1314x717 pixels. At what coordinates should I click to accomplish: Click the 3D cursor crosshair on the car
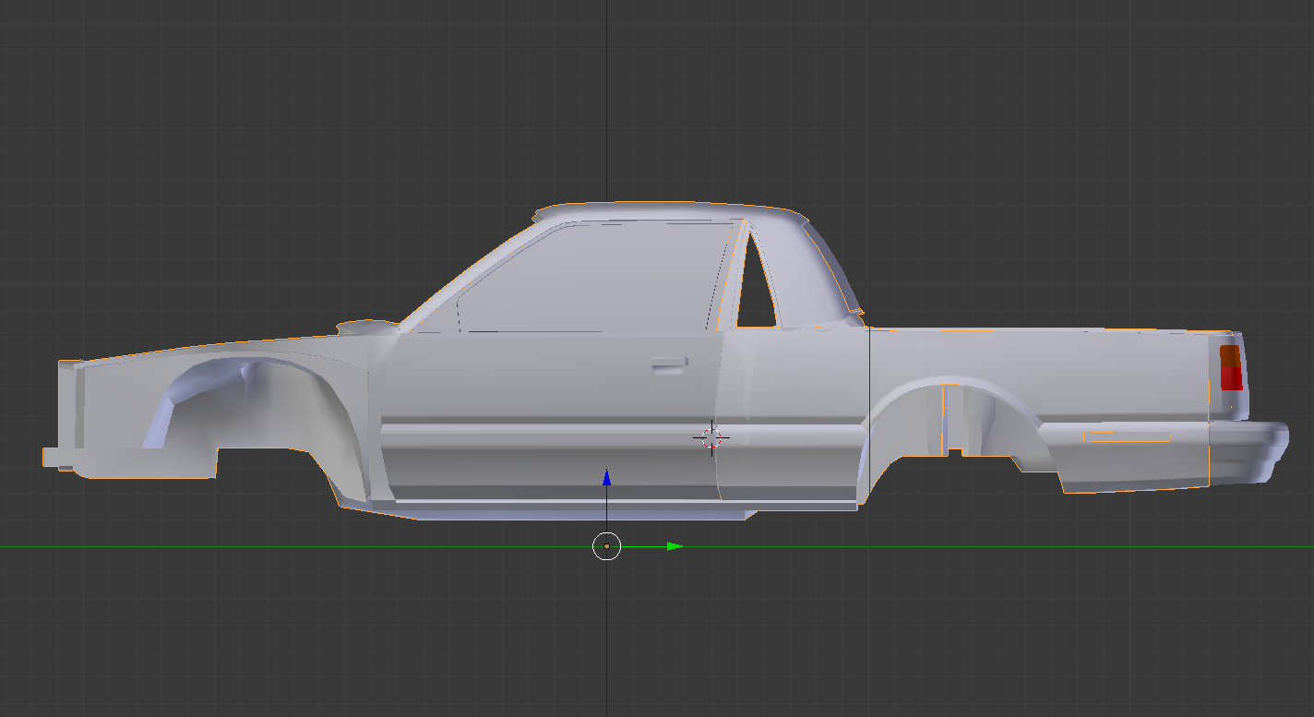[x=711, y=438]
